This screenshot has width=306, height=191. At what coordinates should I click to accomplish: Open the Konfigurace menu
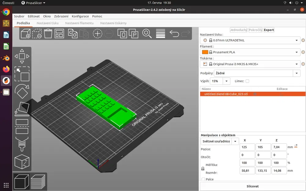(x=80, y=17)
